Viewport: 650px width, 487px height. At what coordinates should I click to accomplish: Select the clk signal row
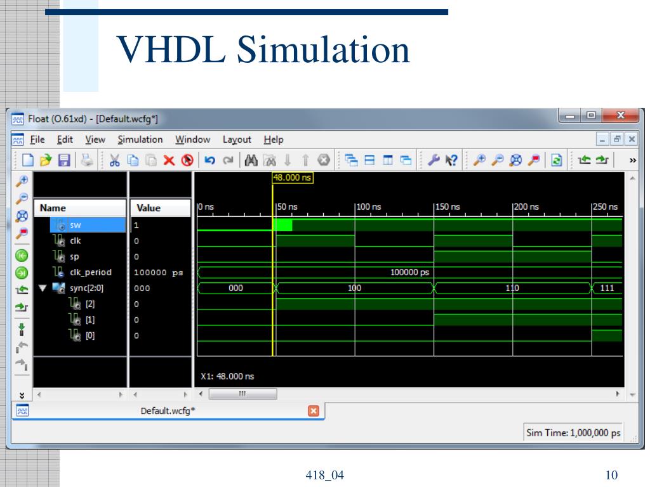pyautogui.click(x=80, y=240)
